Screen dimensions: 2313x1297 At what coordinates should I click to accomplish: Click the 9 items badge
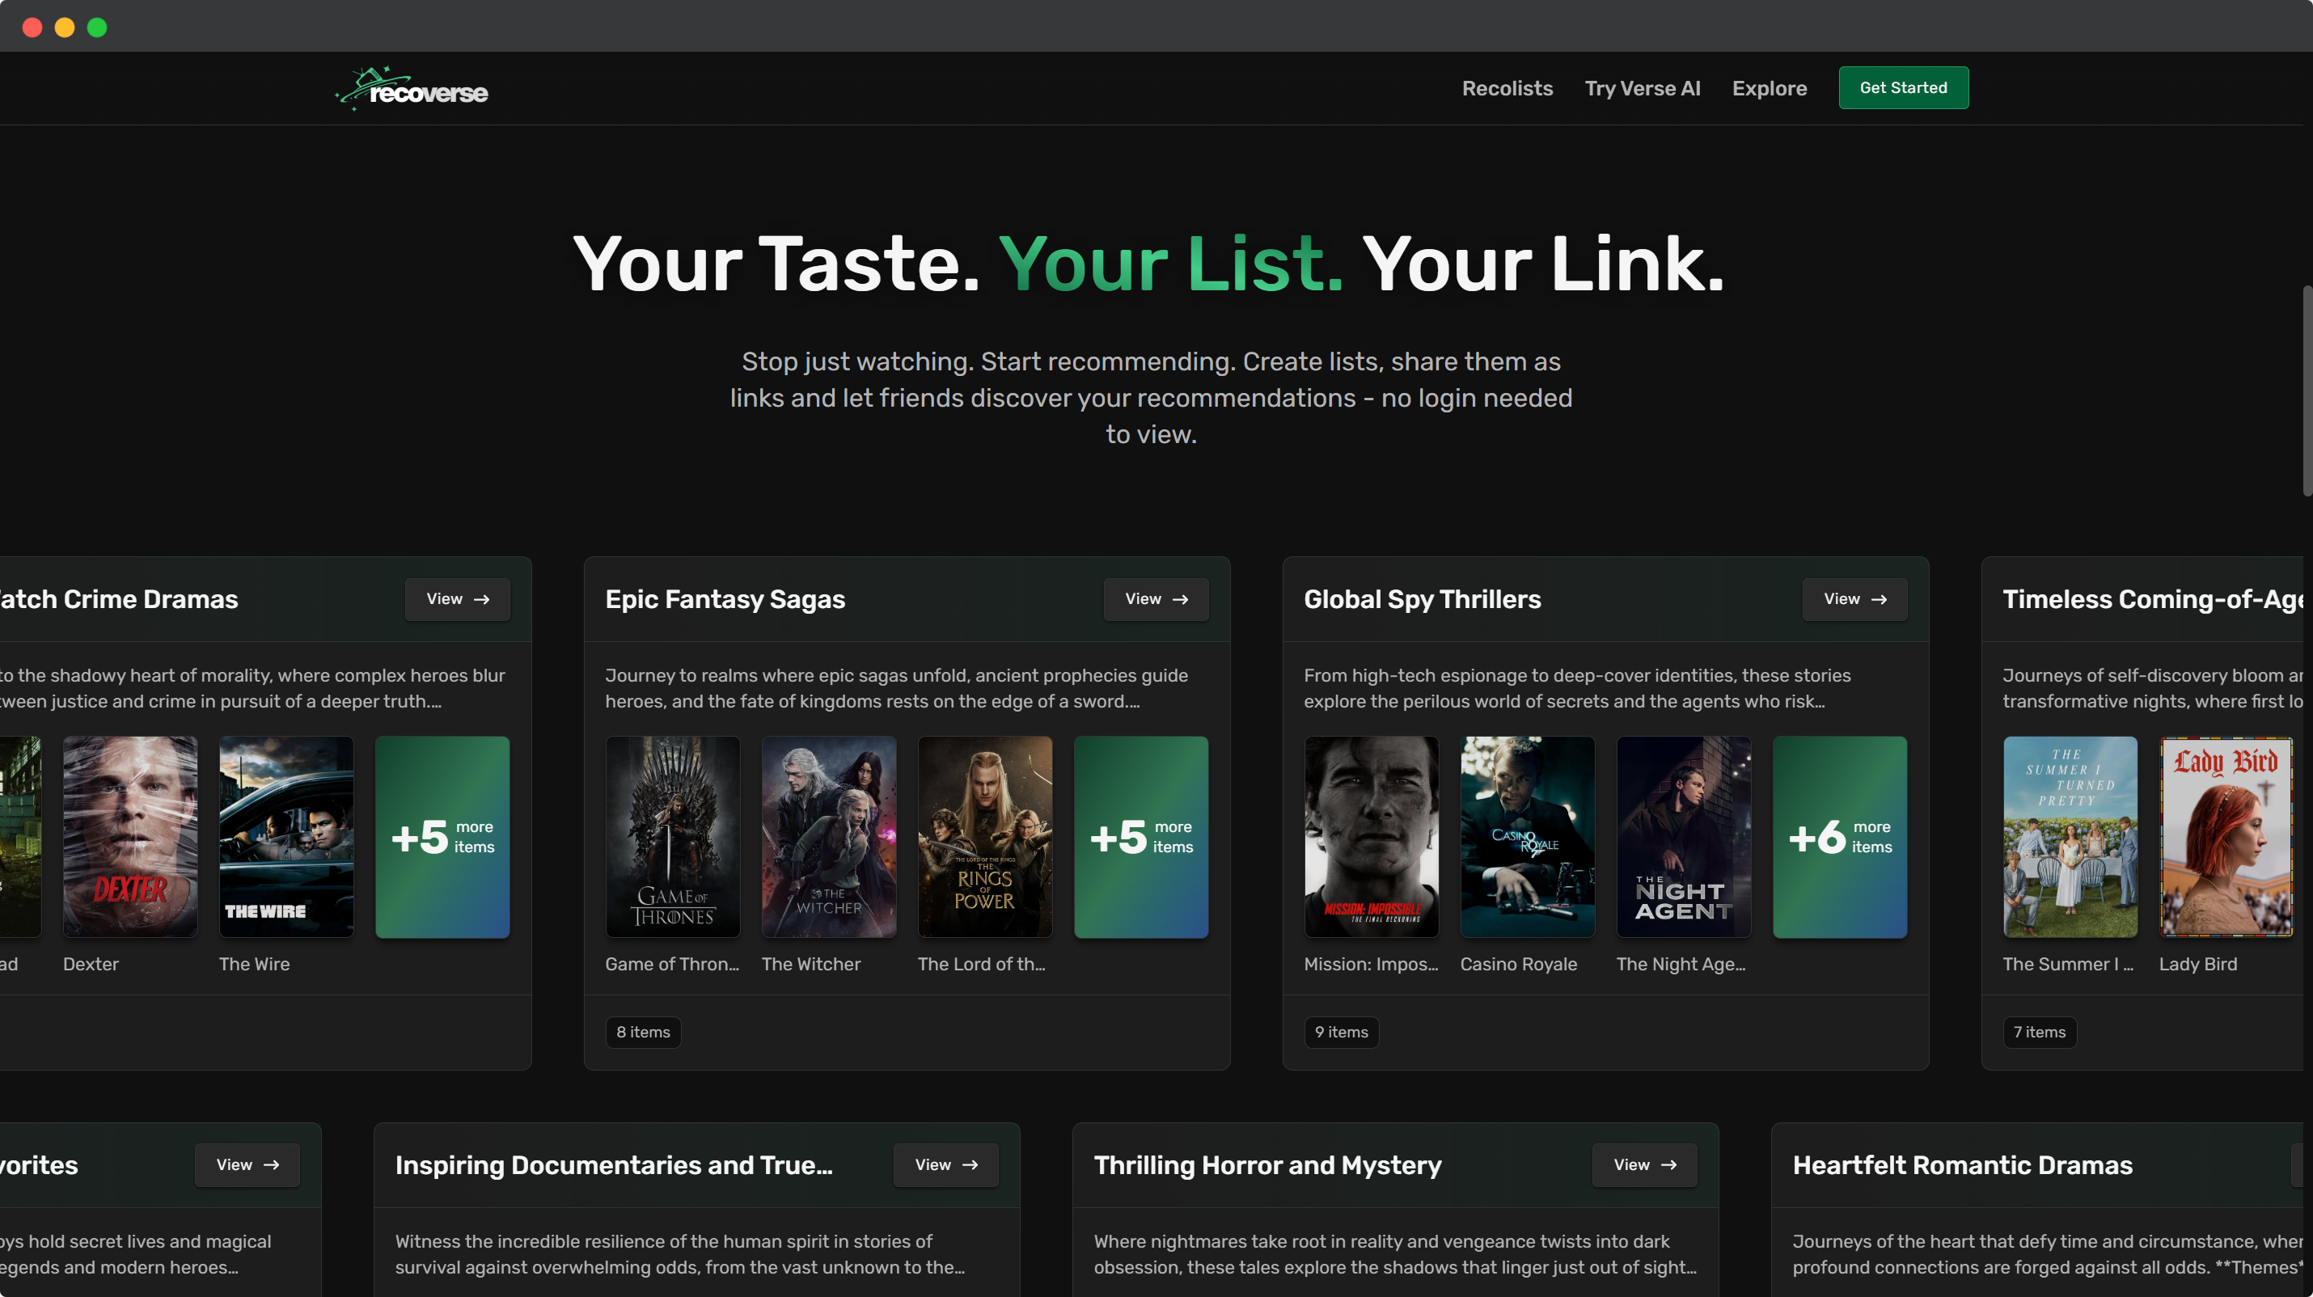tap(1342, 1031)
